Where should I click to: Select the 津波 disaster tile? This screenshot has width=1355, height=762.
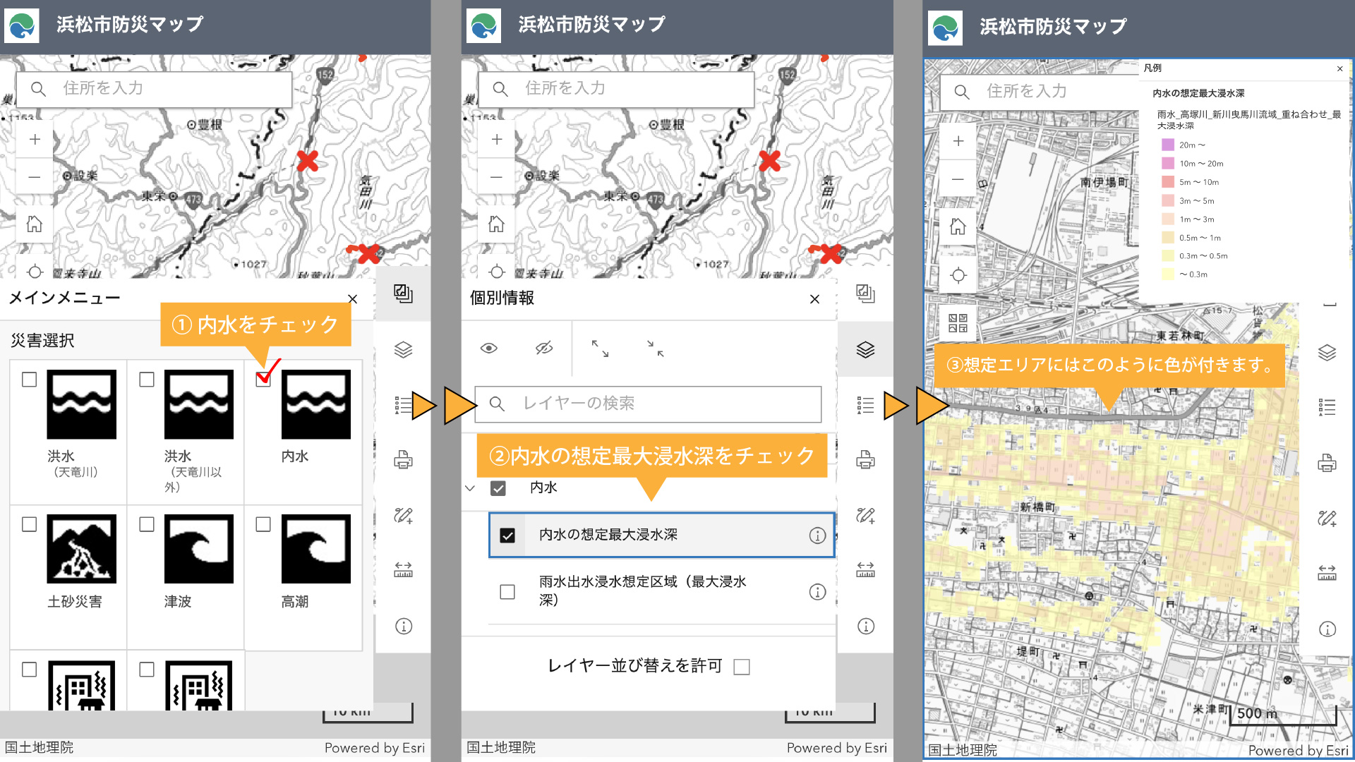click(198, 549)
